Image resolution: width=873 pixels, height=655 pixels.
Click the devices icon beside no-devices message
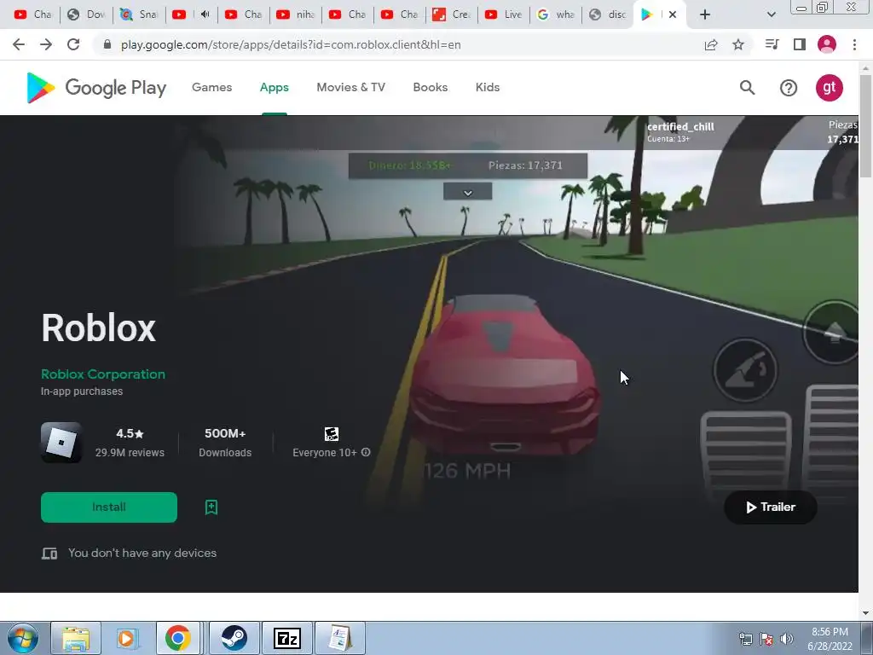coord(49,553)
